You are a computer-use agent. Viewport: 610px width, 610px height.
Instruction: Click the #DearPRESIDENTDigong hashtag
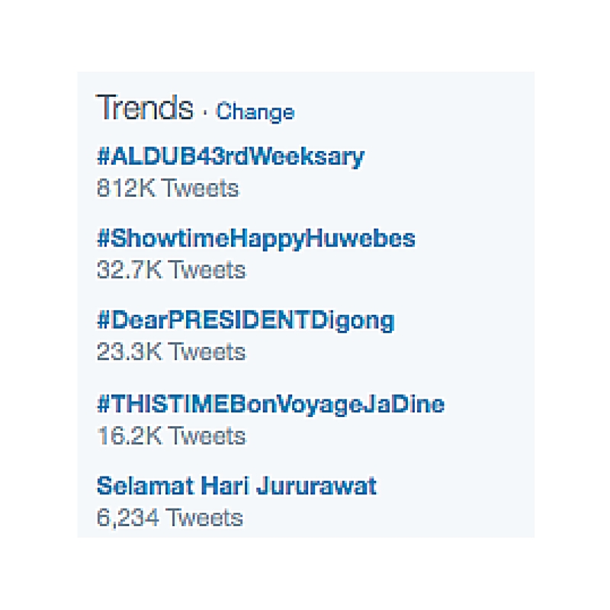(x=246, y=321)
